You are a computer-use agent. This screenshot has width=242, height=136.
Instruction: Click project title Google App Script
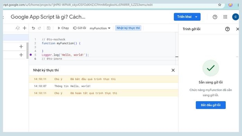tap(48, 17)
